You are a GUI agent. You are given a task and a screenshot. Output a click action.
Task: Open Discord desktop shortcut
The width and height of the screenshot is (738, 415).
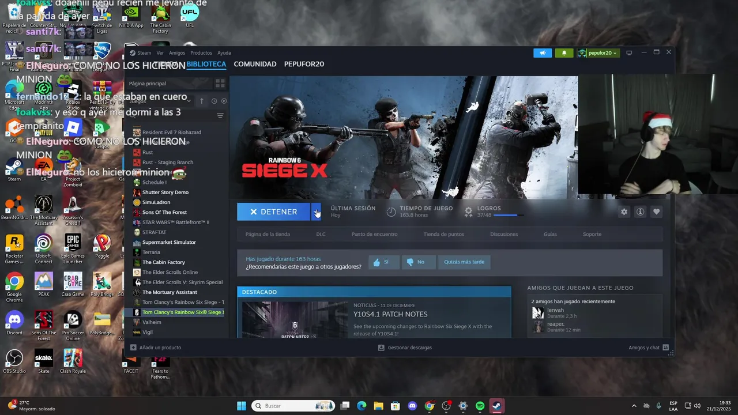pos(14,322)
